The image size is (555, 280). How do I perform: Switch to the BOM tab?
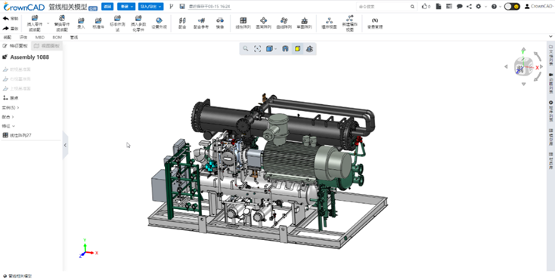pos(57,37)
